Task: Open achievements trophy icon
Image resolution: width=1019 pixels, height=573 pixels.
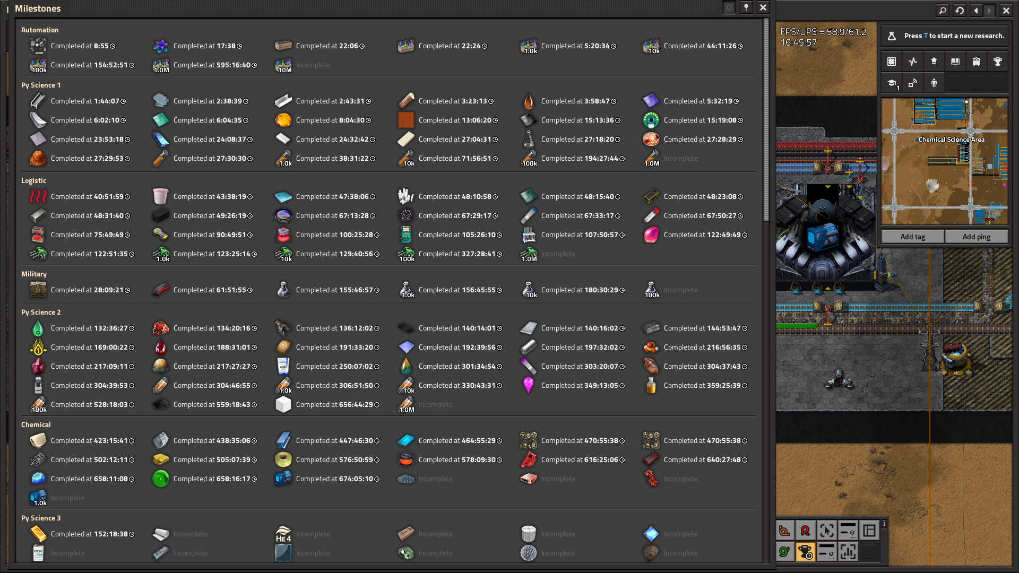Action: coord(998,62)
